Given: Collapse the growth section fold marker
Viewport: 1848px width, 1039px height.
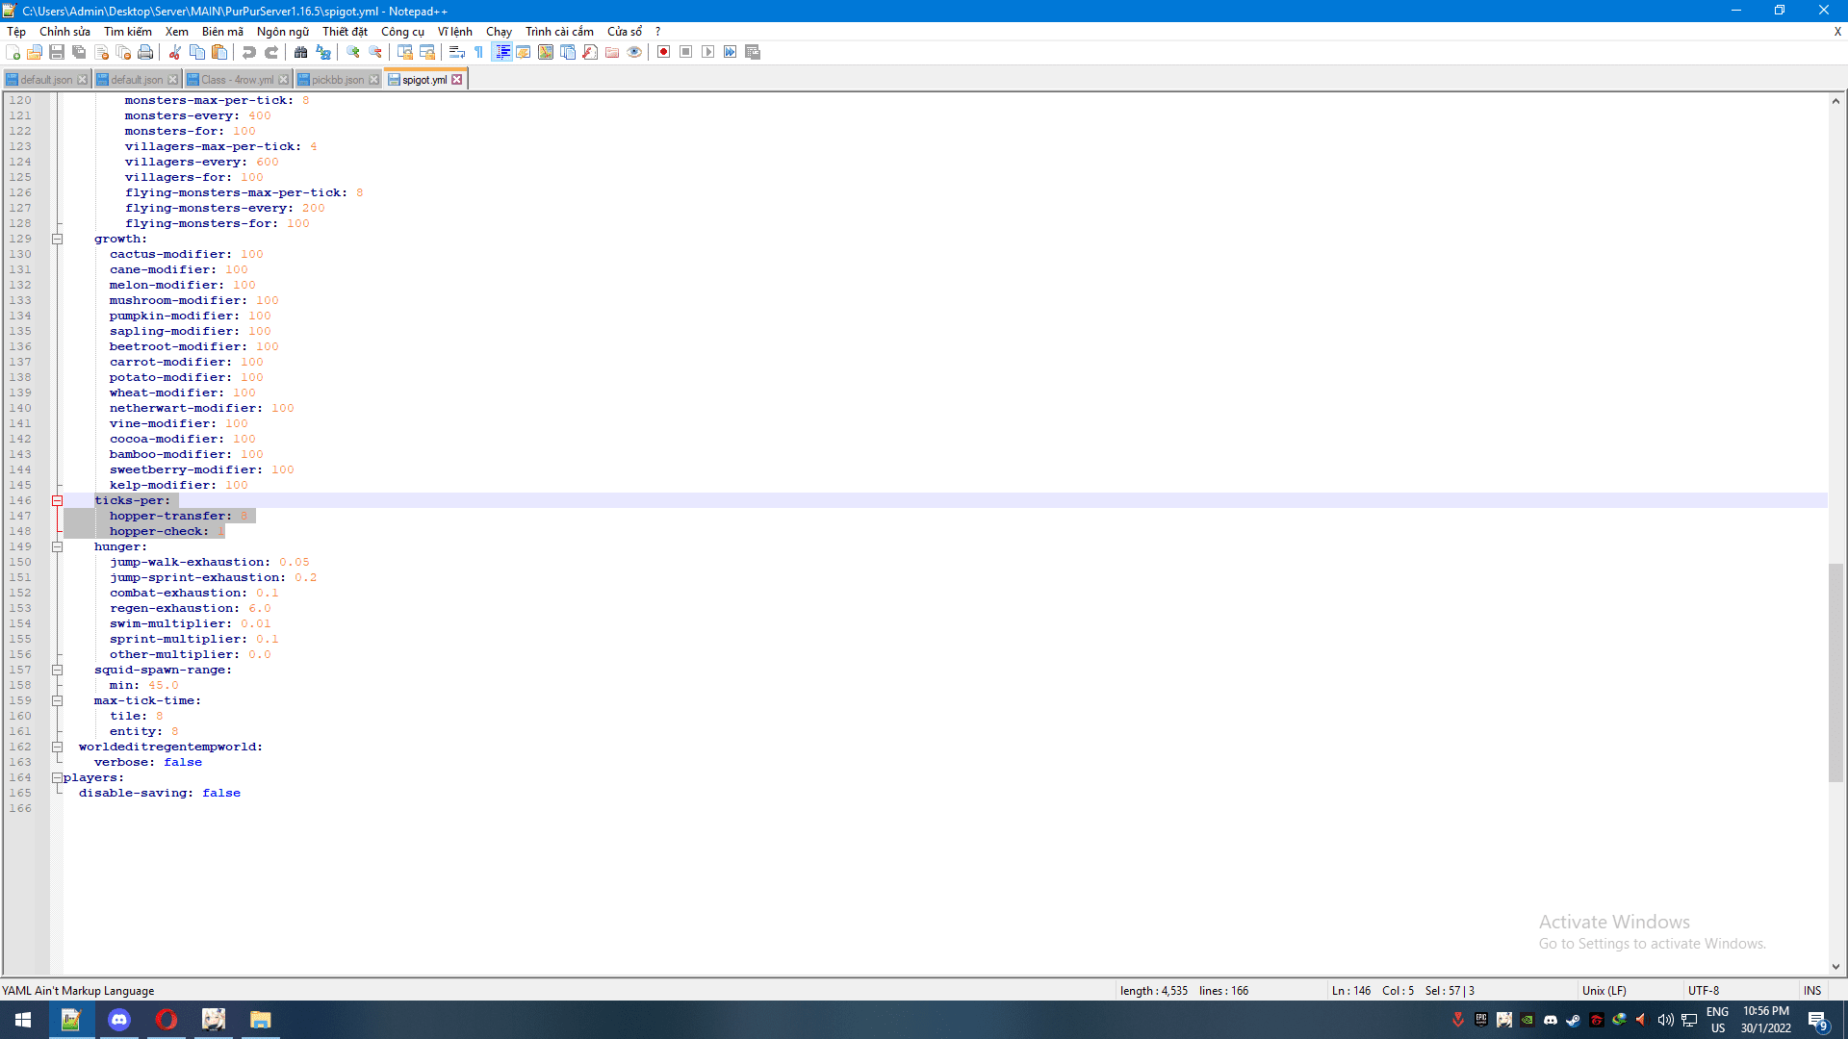Looking at the screenshot, I should click(57, 239).
